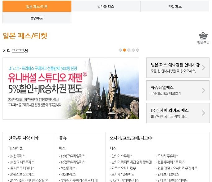
Task: Jump to the fourth promotion slide dot
Action: (133, 50)
